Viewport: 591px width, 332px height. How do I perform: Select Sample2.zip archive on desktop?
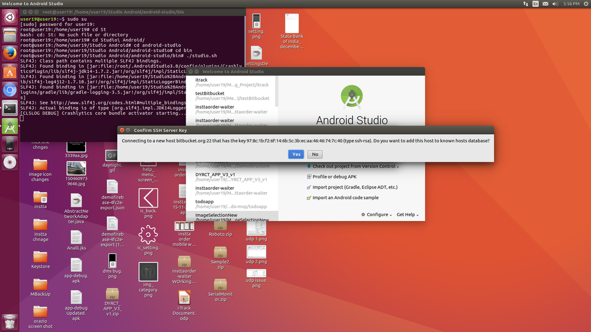tap(221, 258)
